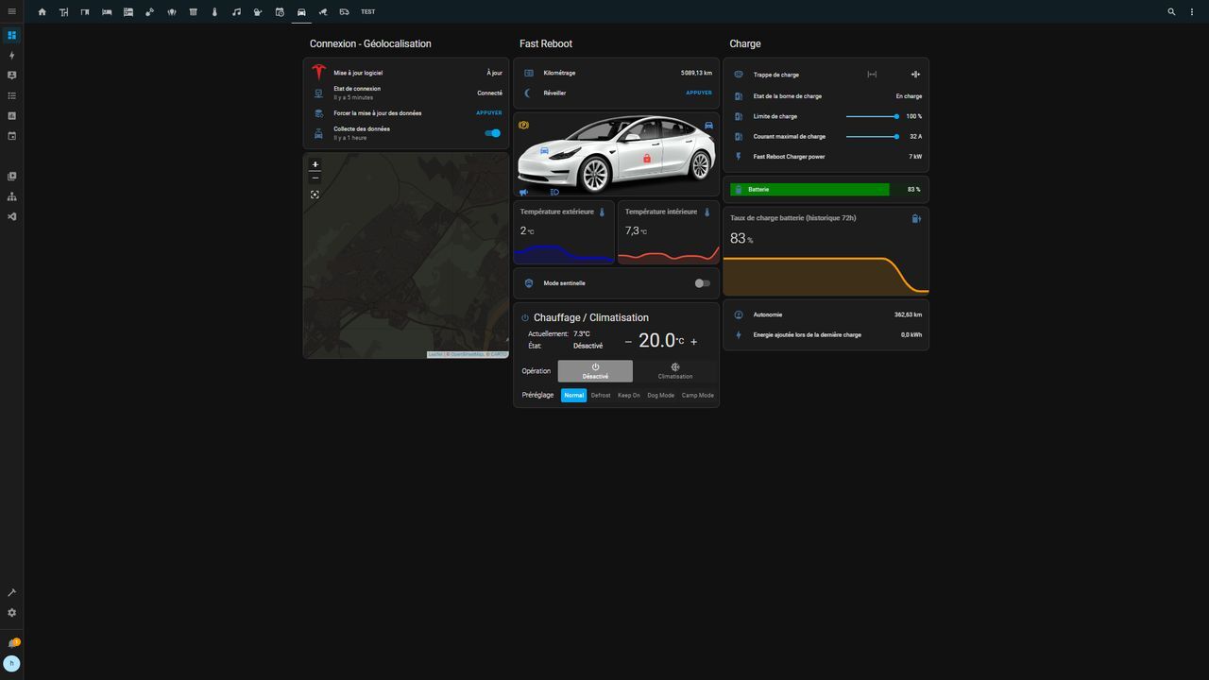Switch to the TEST tab
Screen dimensions: 1209x680
tap(367, 12)
